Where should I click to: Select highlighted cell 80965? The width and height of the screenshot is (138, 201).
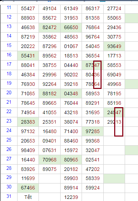[x=71, y=160]
